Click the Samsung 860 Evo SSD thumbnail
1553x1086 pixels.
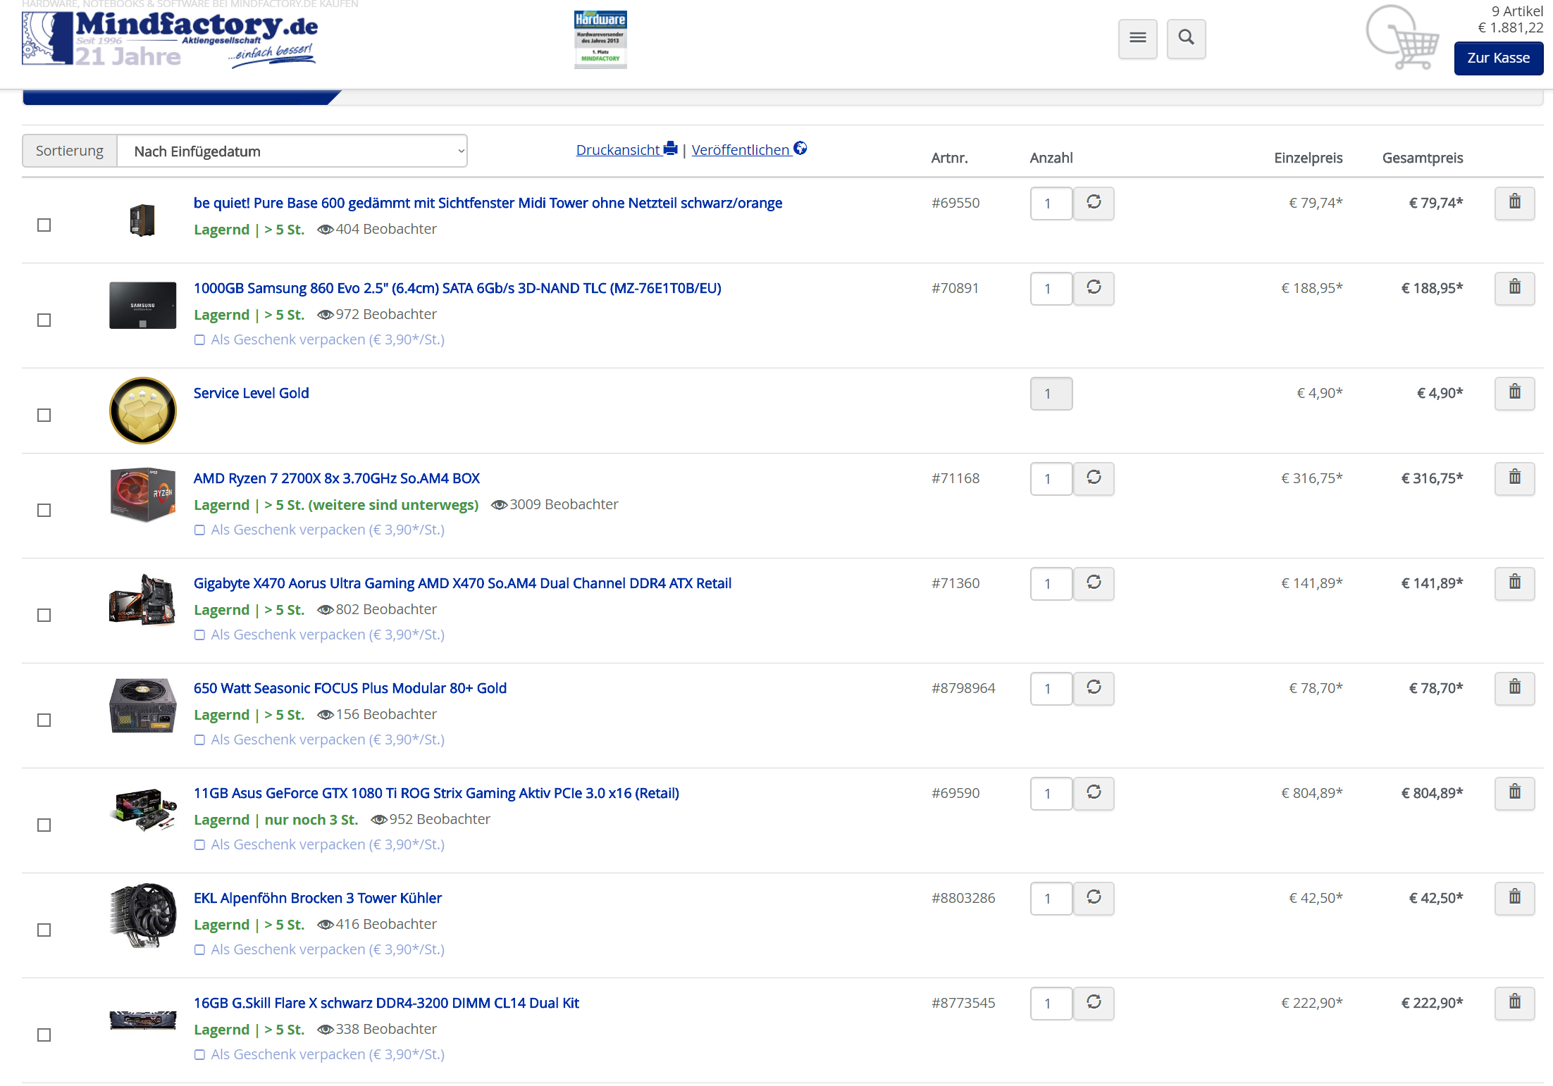[x=142, y=306]
